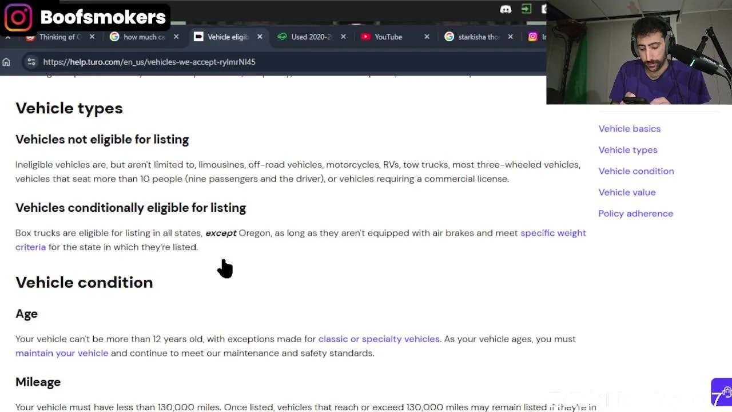Open 'maintain your vehicle' link
Image resolution: width=732 pixels, height=412 pixels.
click(x=62, y=353)
